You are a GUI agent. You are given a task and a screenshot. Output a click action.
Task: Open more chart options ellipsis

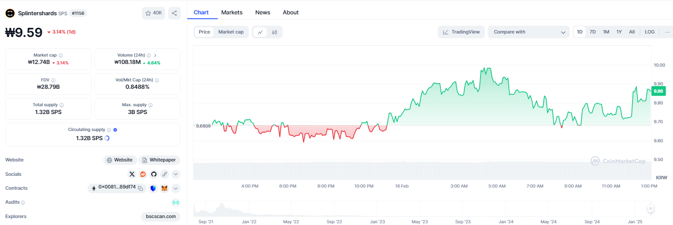click(x=667, y=32)
